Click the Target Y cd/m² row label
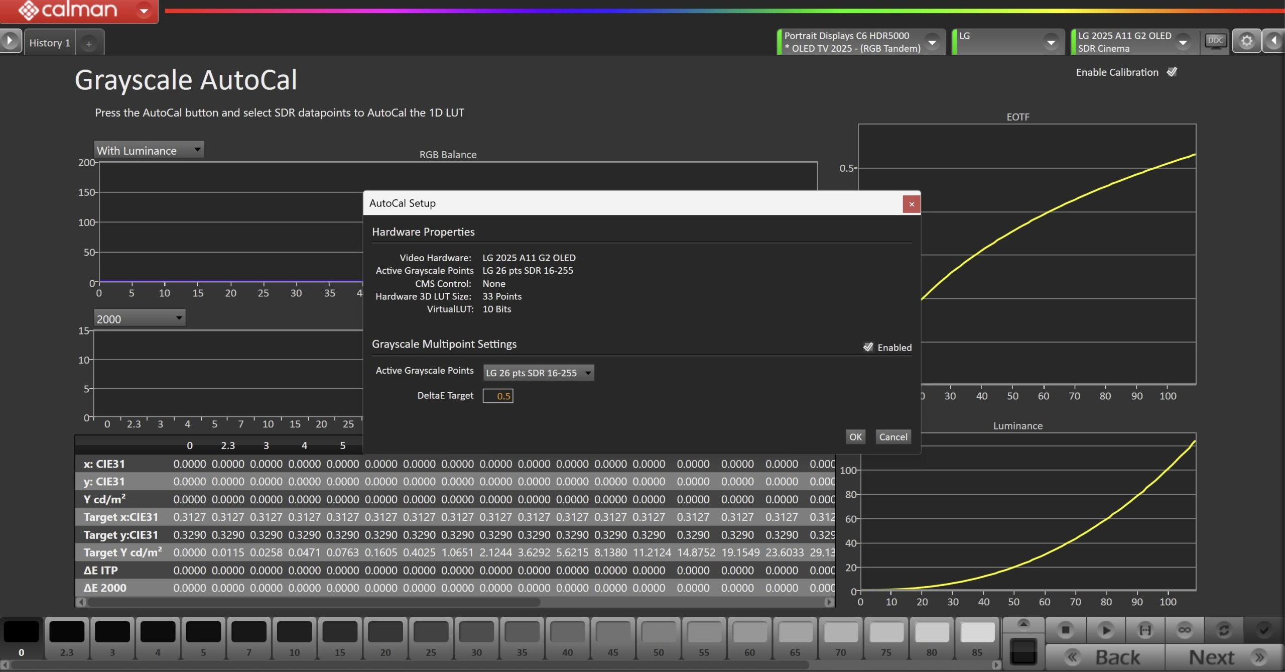Screen dimensions: 1285x672 coord(122,552)
